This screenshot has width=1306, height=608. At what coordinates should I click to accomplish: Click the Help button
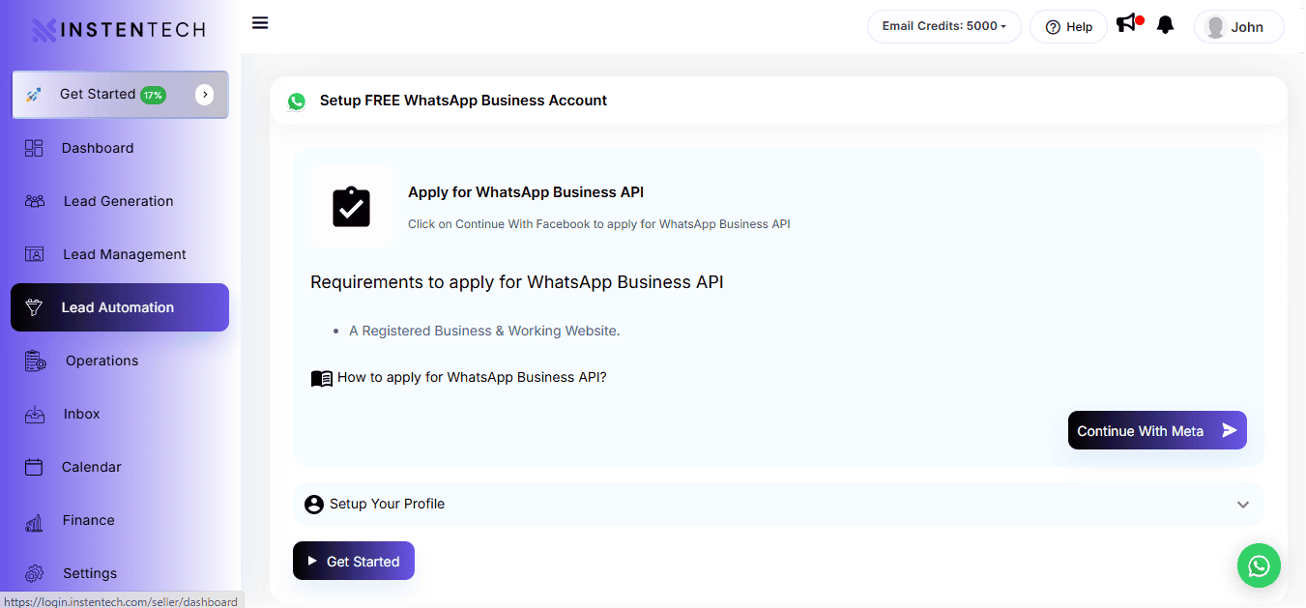point(1068,27)
